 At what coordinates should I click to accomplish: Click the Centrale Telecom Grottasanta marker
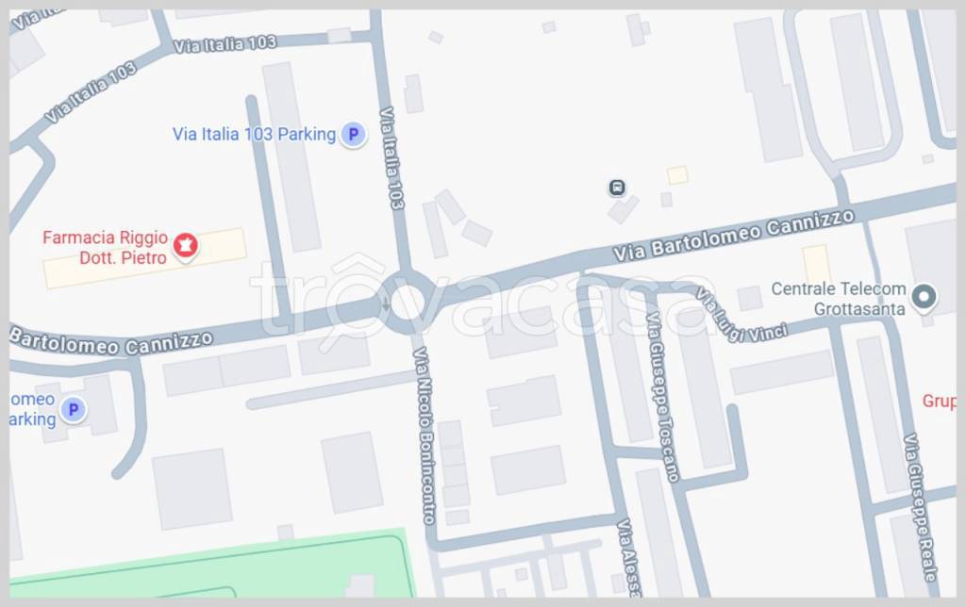[x=924, y=298]
